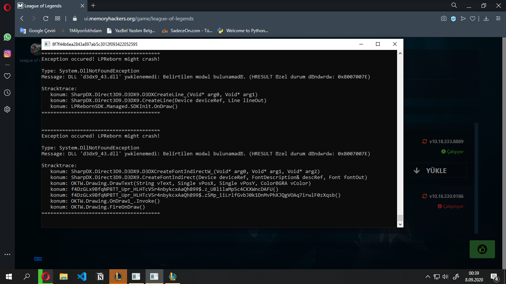
Task: Open the YazBel Yazılım Belg... bookmark
Action: (131, 31)
